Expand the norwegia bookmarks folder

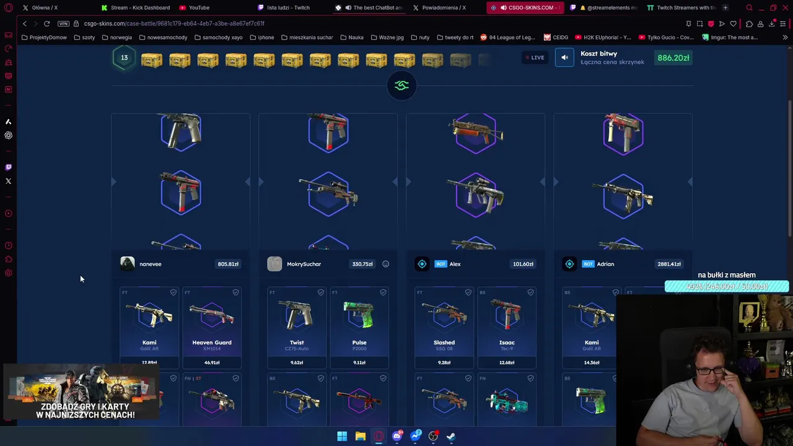coord(116,37)
